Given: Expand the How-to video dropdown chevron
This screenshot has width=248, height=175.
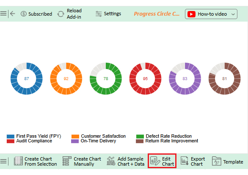Looking at the screenshot, I should click(233, 14).
